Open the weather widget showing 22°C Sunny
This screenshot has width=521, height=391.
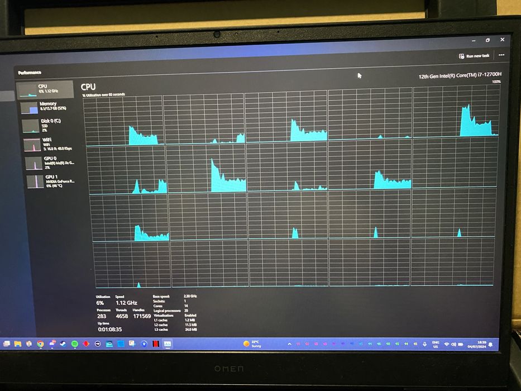[x=252, y=344]
